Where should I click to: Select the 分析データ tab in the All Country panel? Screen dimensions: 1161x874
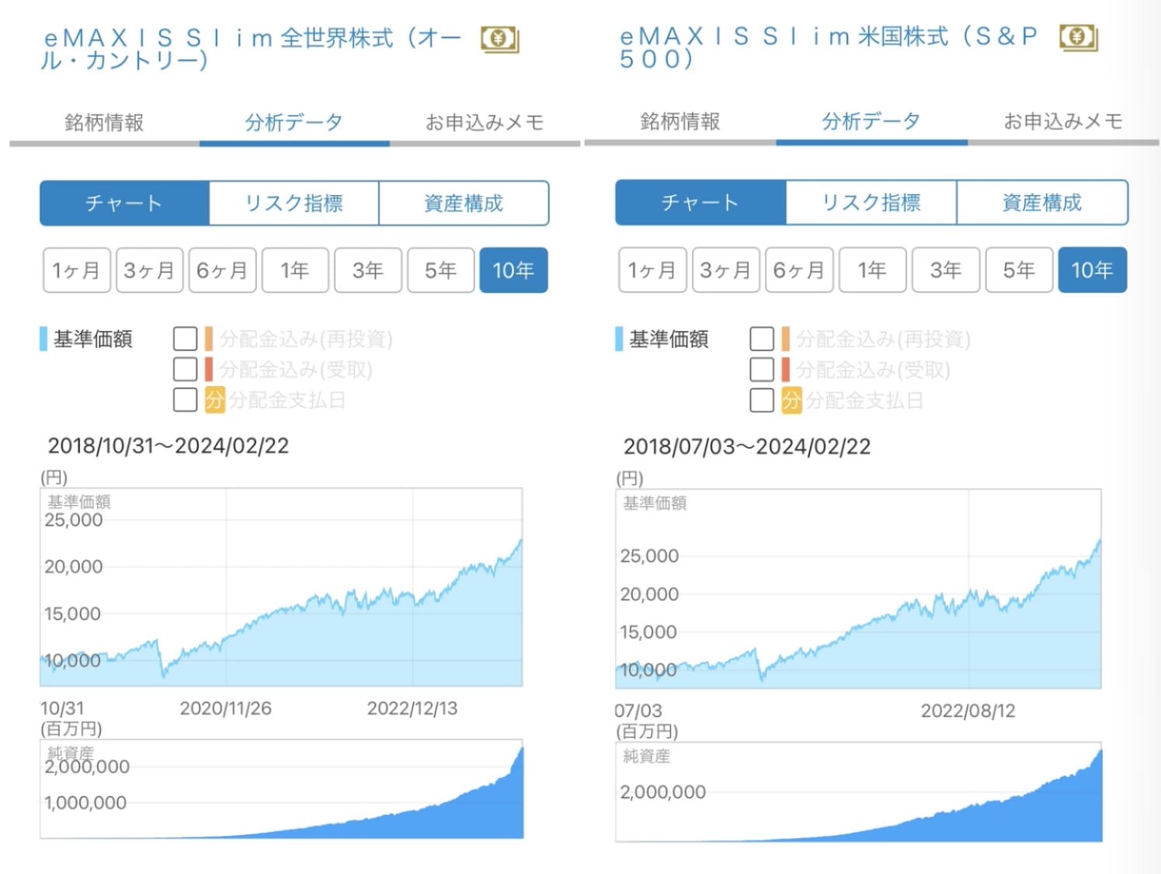coord(294,123)
